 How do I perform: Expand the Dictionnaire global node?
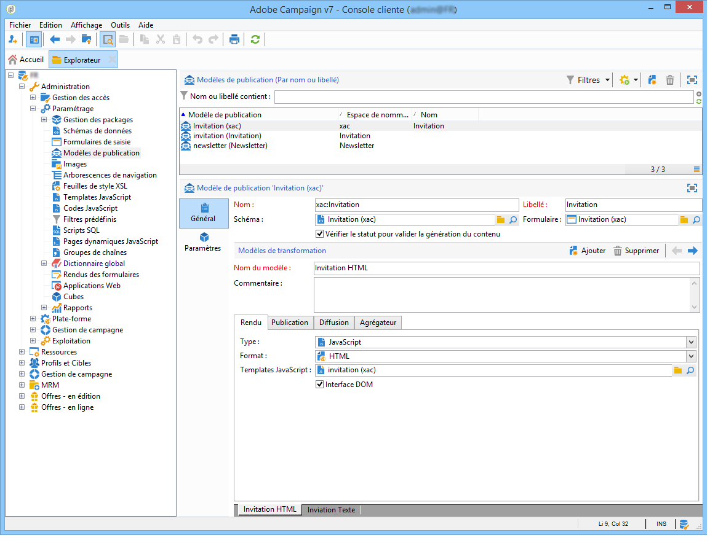44,264
